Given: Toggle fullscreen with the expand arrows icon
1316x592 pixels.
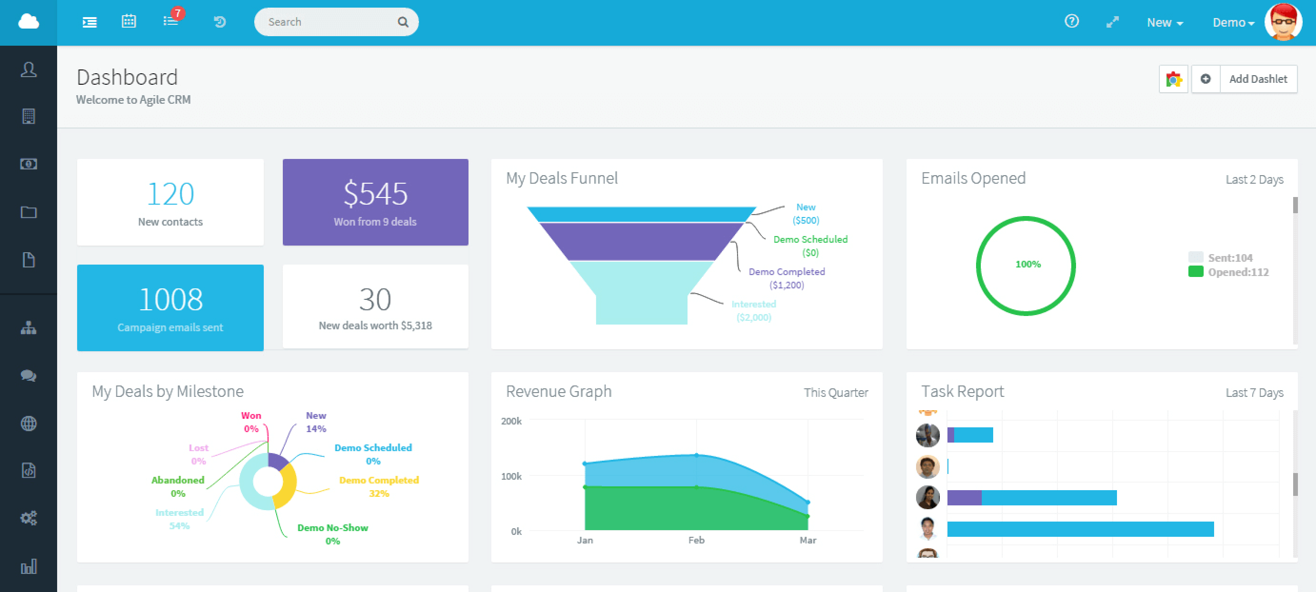Looking at the screenshot, I should click(1112, 22).
